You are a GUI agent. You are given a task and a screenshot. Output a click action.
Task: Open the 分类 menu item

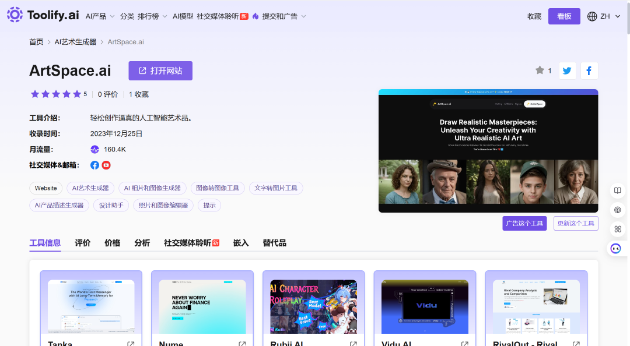[127, 16]
